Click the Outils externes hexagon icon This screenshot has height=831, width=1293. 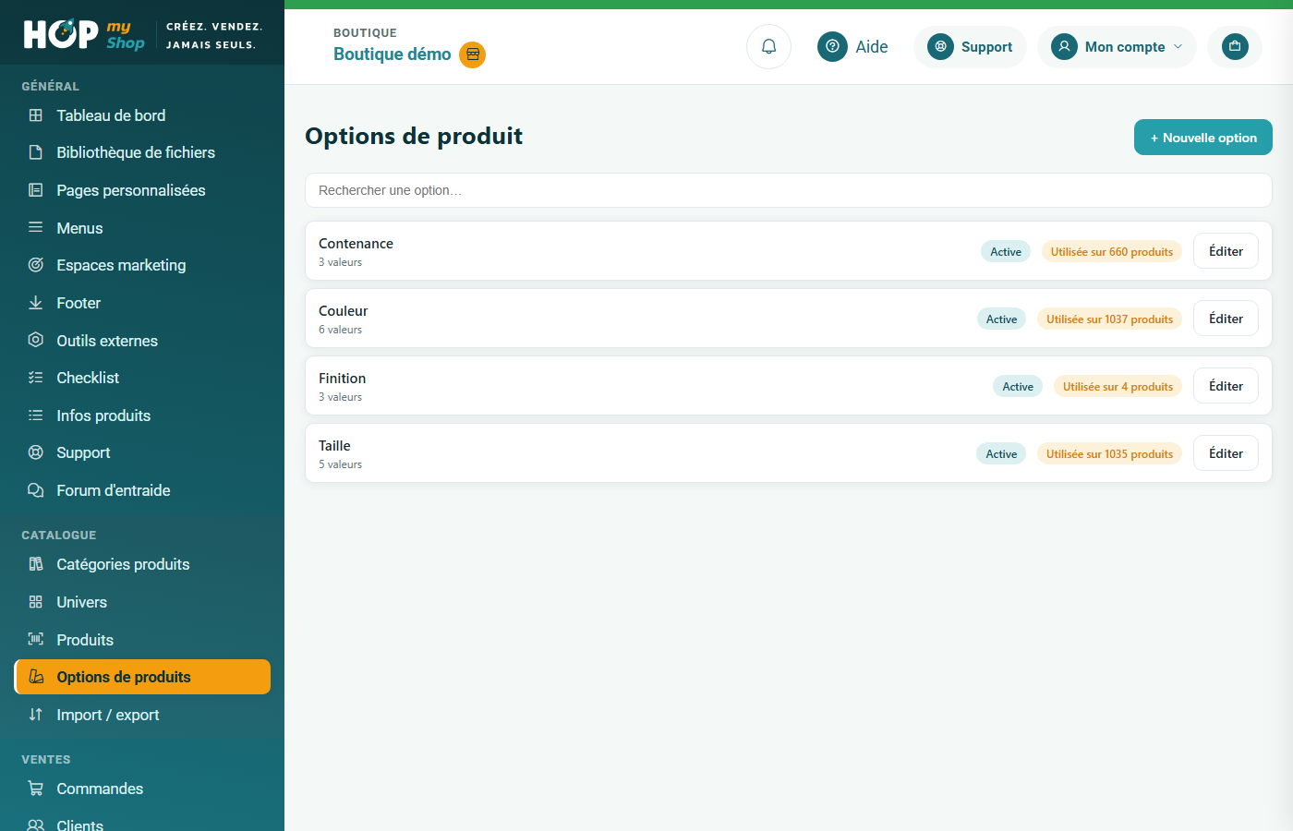(36, 340)
